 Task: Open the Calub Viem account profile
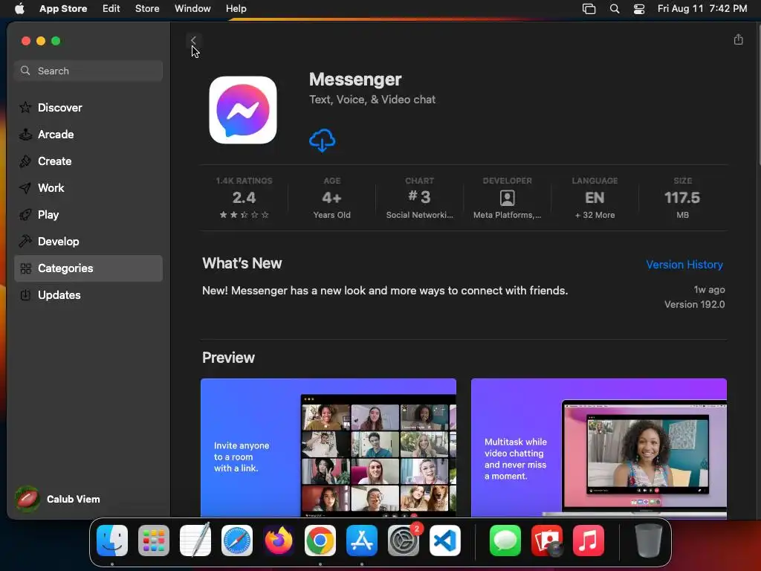pyautogui.click(x=58, y=499)
